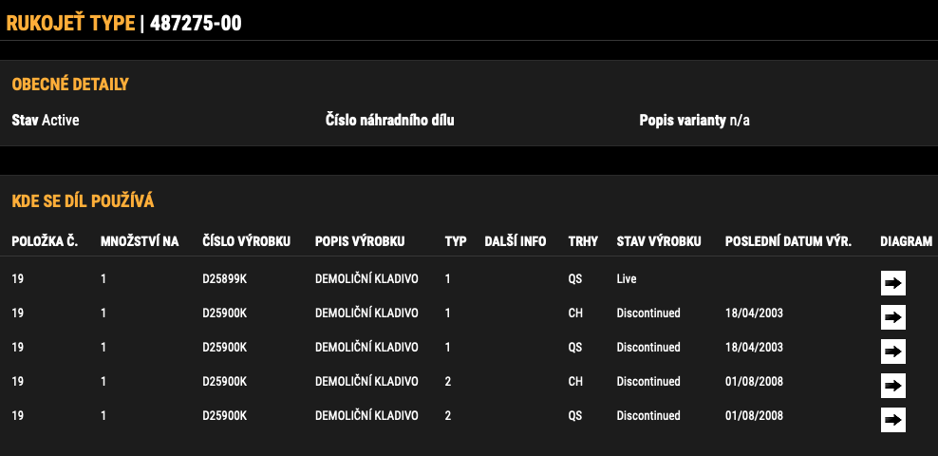Click the Diagram column header

click(x=907, y=241)
